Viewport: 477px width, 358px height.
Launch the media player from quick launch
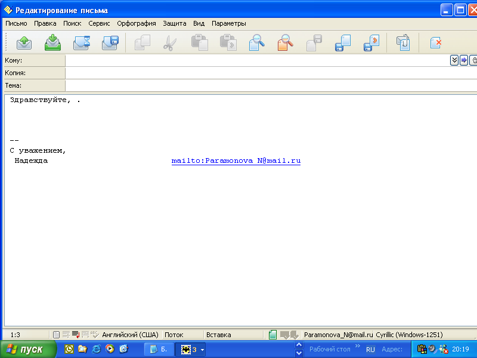coord(110,349)
